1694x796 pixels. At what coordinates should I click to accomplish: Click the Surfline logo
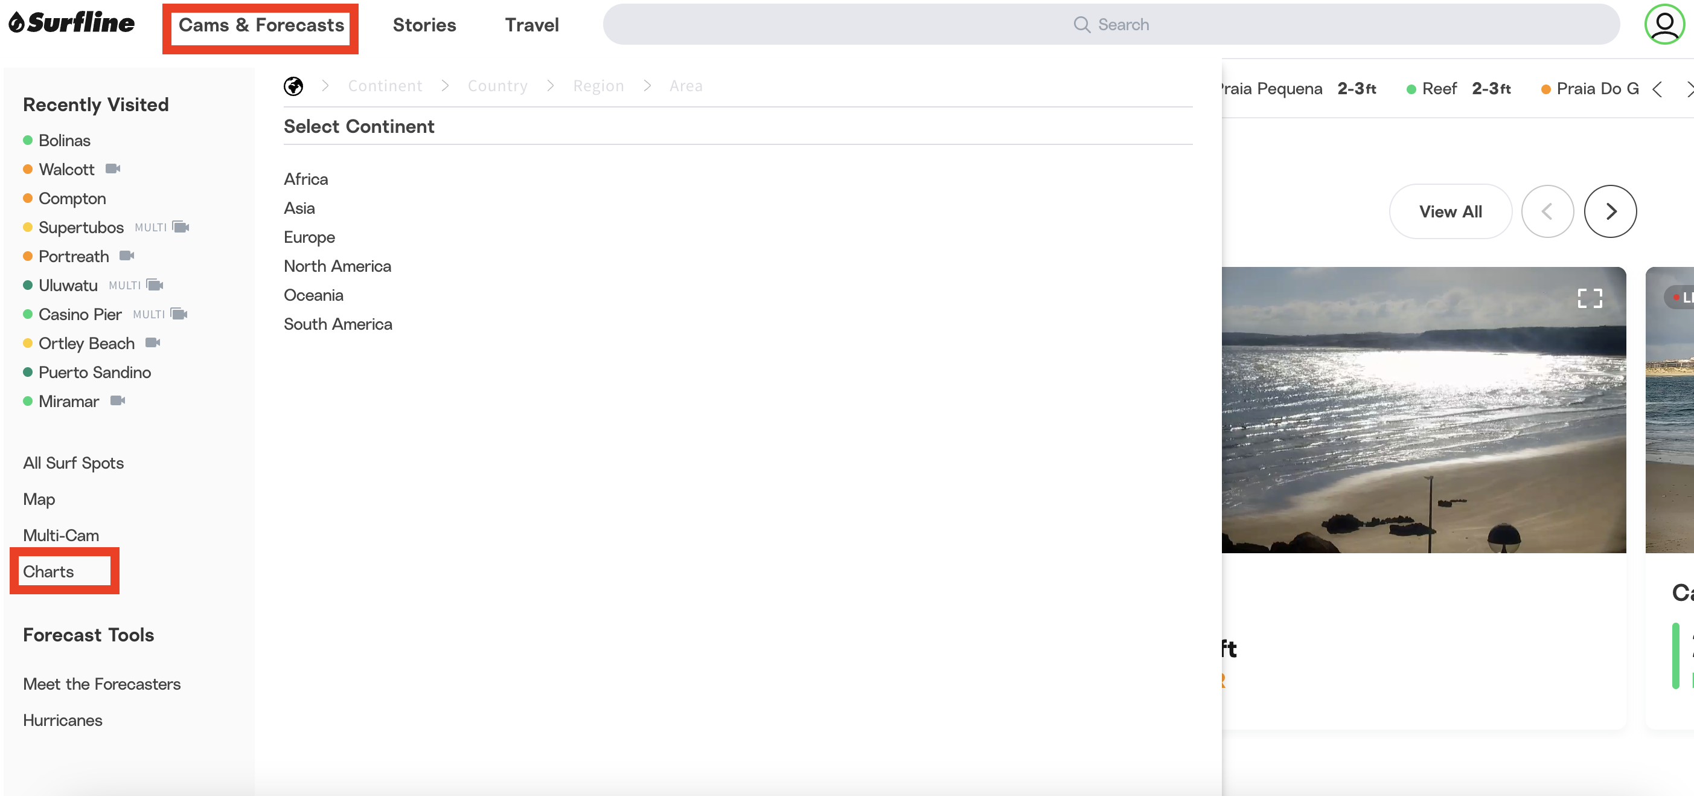click(x=72, y=23)
